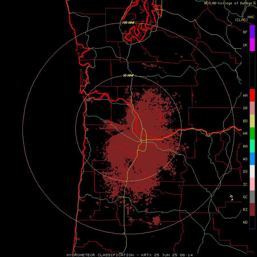This screenshot has width=257, height=257.
Task: Select the HA legend label
Action: [245, 96]
